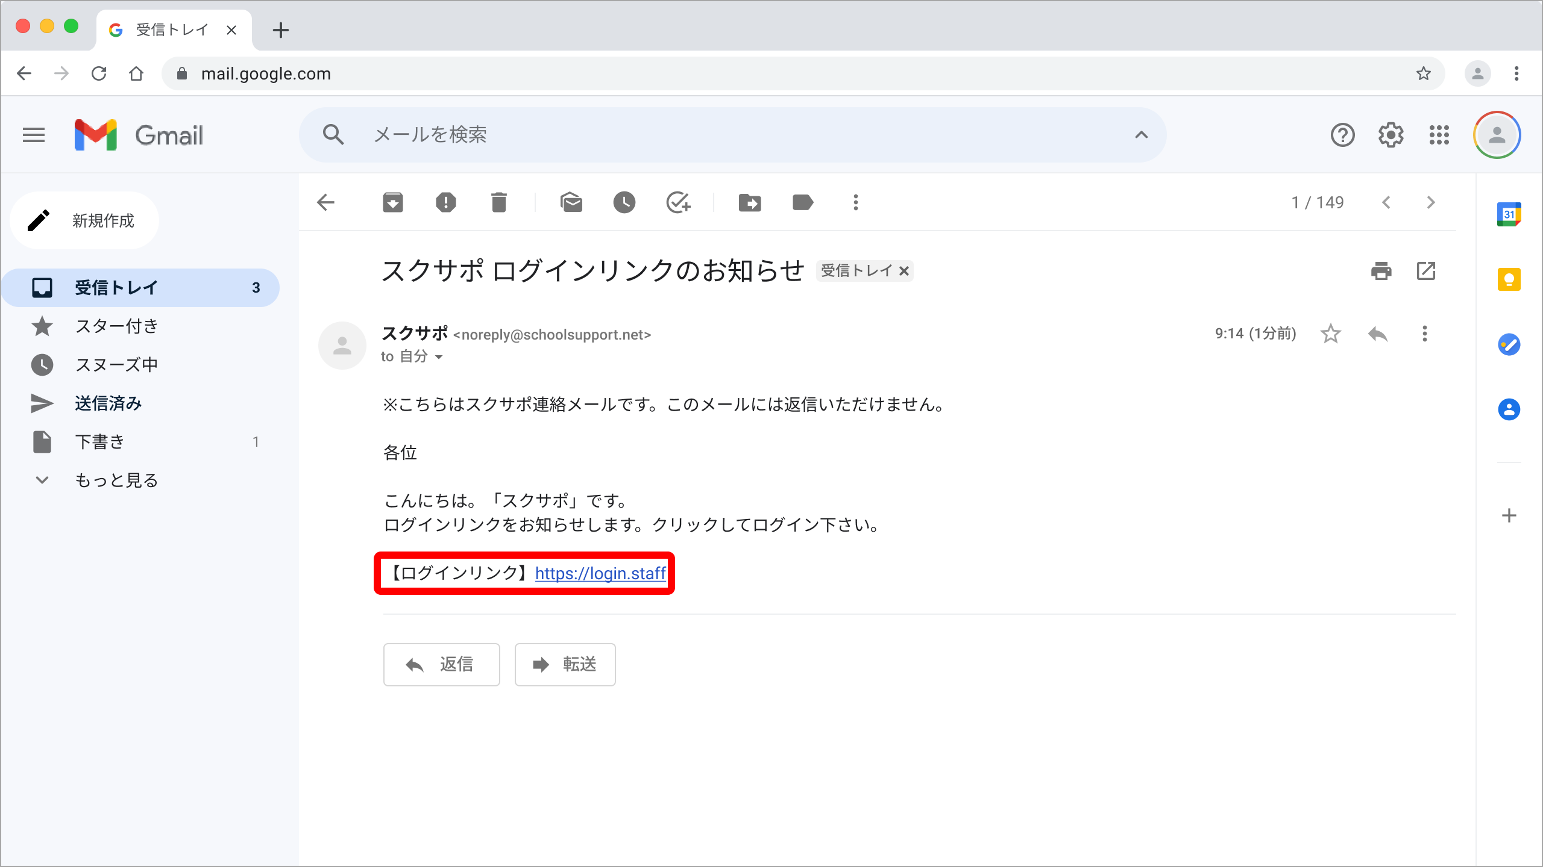
Task: Open Google Calendar side panel
Action: [1509, 214]
